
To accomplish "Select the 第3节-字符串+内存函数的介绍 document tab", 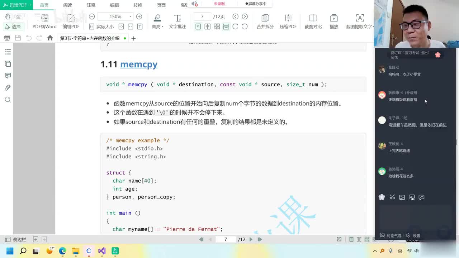I will point(93,38).
